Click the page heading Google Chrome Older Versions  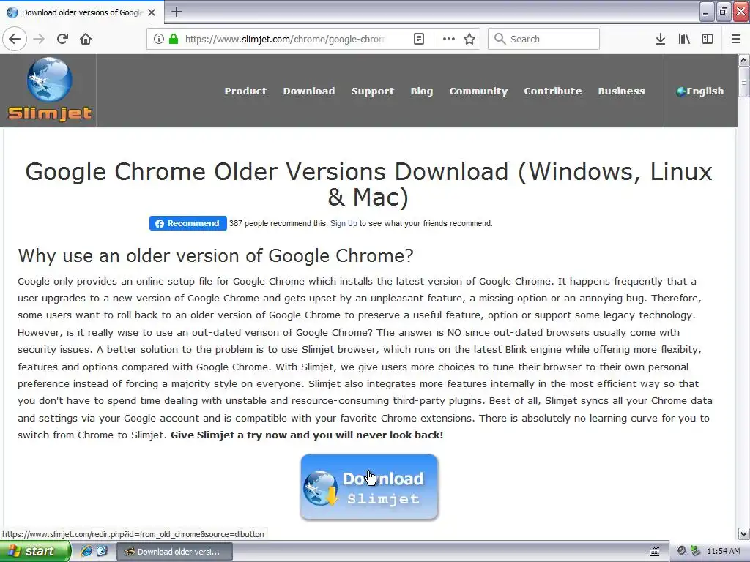tap(369, 184)
